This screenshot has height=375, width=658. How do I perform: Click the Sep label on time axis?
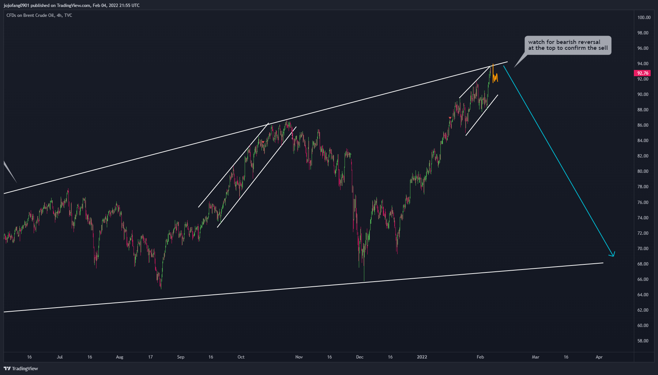[181, 357]
